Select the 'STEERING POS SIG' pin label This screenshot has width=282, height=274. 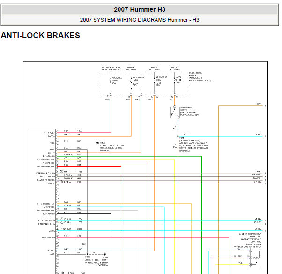[45, 173]
